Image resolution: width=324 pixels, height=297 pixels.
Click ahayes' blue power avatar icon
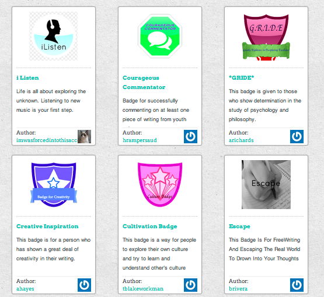84,285
